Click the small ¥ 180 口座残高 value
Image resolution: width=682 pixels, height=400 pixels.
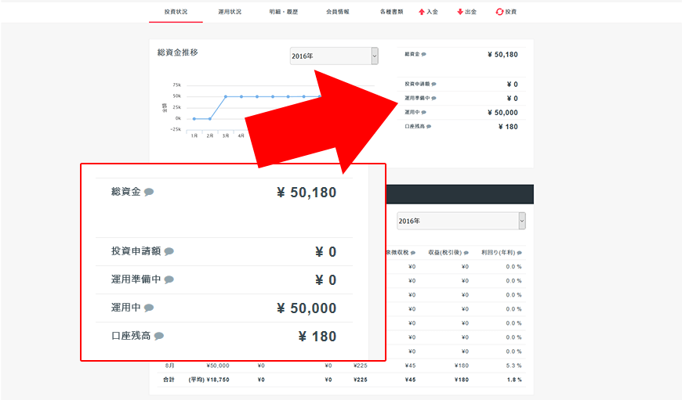(x=508, y=127)
